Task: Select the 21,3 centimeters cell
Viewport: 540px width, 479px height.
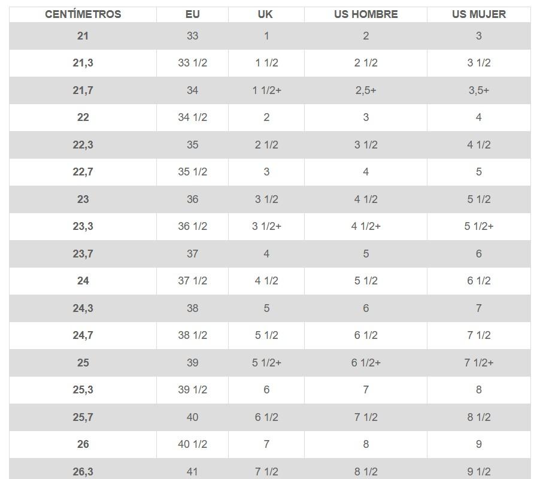Action: tap(83, 63)
